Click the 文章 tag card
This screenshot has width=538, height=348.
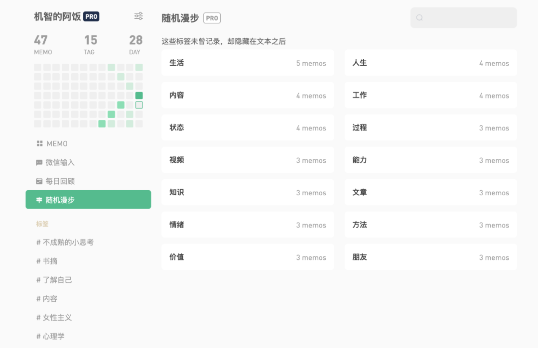[430, 192]
